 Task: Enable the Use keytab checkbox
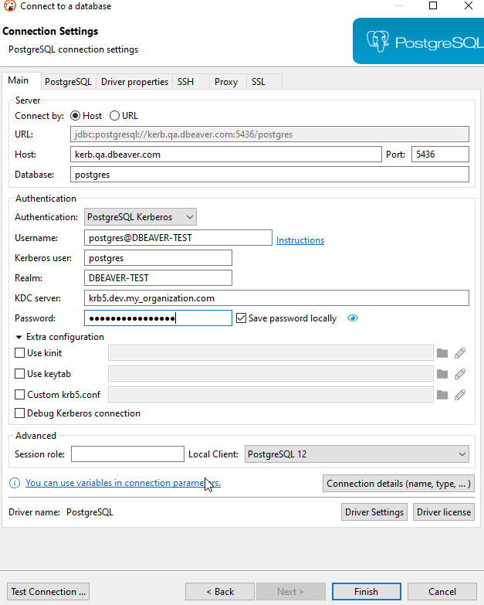(19, 373)
